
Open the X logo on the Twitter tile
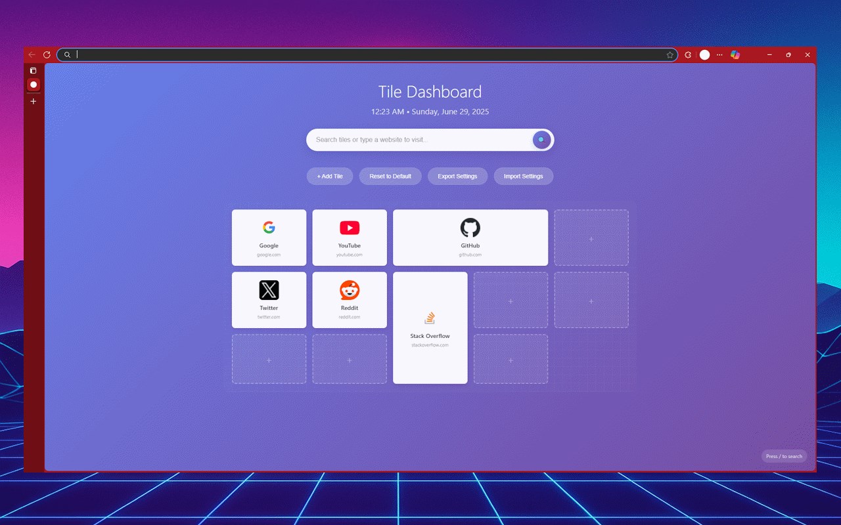tap(269, 290)
